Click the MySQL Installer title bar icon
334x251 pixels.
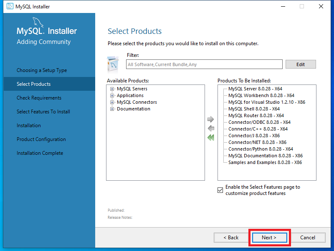click(10, 6)
